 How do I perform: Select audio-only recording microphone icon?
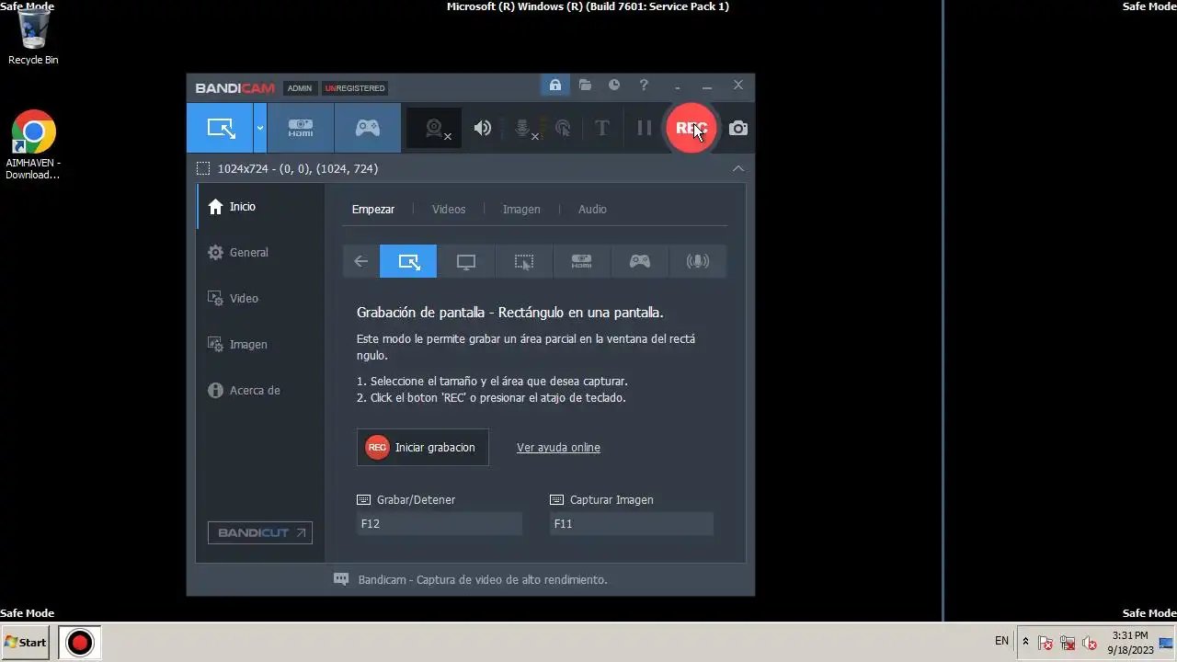point(697,261)
